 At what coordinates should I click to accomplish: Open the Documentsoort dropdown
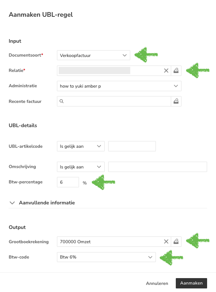click(x=93, y=55)
